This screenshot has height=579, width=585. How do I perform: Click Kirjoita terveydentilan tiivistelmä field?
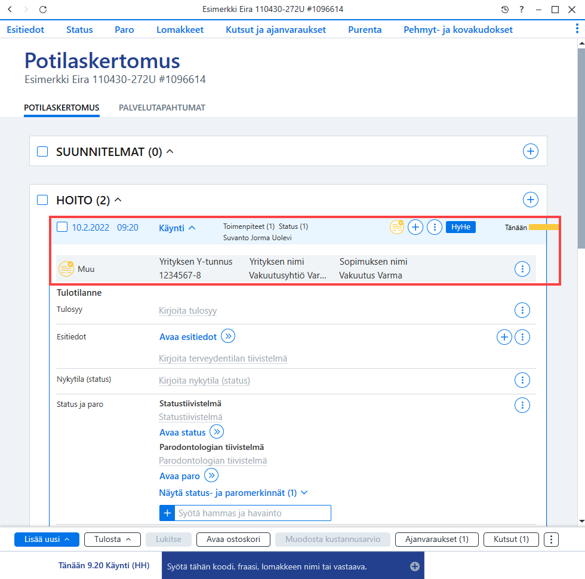tap(223, 359)
